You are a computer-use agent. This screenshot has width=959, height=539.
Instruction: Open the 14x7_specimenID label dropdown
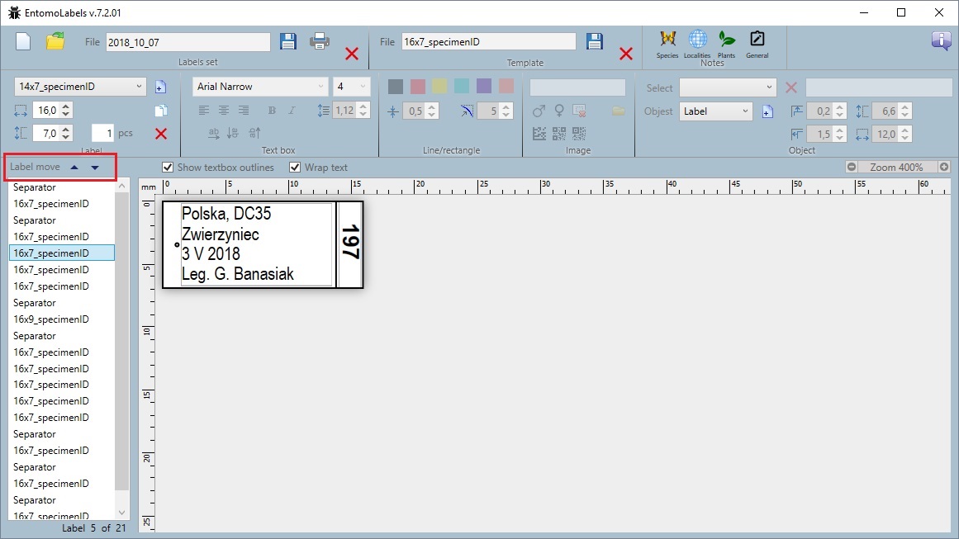point(138,87)
